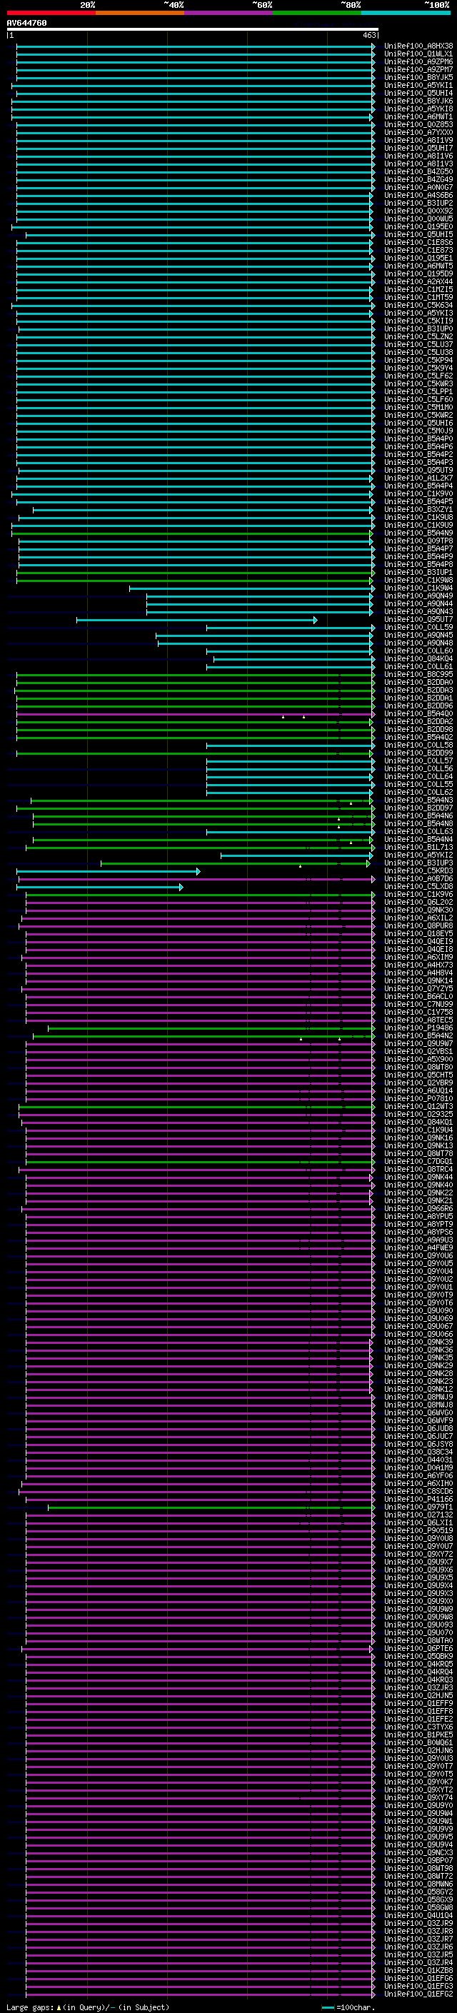Select the UniRef100_B1L713 label
Image resolution: width=457 pixels, height=2013 pixels.
click(418, 847)
